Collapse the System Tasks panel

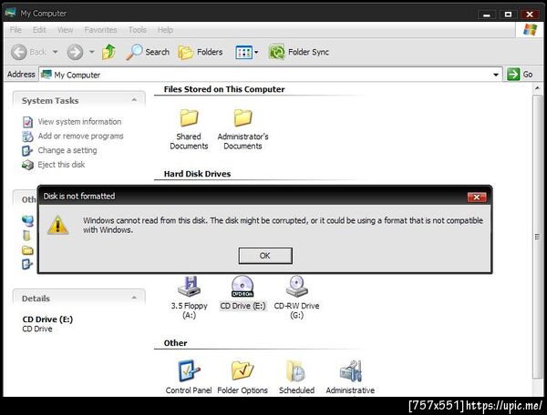click(x=134, y=100)
